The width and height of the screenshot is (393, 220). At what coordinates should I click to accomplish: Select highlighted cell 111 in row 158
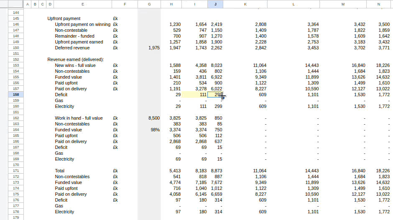194,95
